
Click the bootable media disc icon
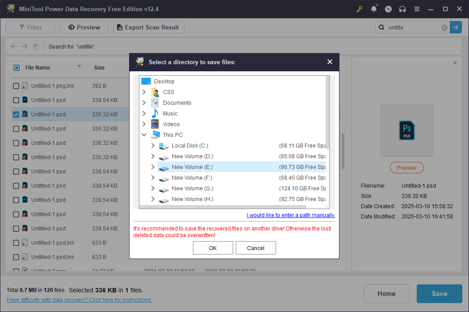(388, 9)
